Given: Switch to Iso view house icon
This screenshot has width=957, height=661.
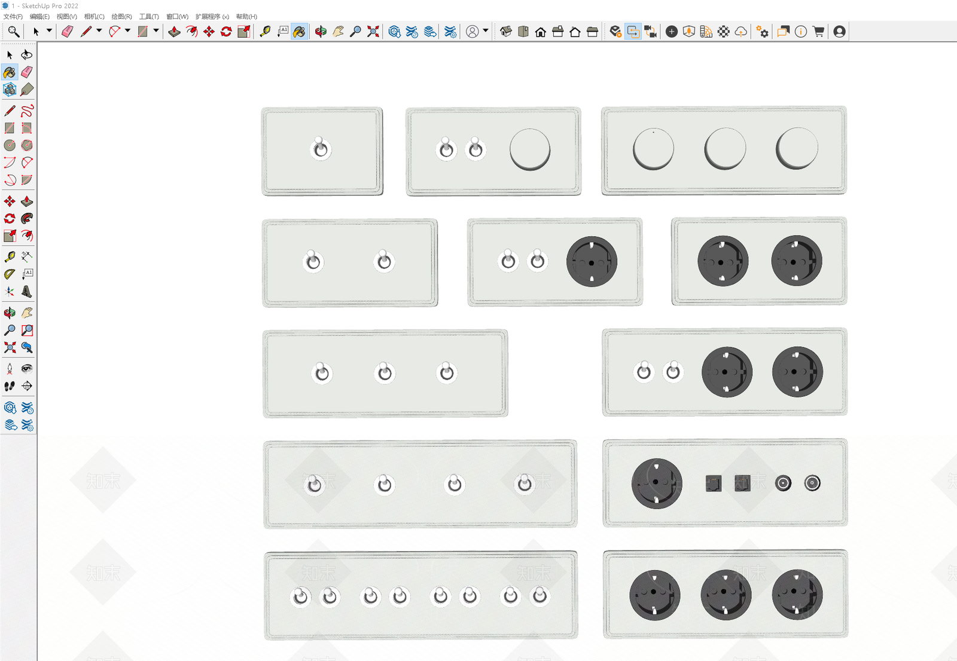Looking at the screenshot, I should (506, 32).
